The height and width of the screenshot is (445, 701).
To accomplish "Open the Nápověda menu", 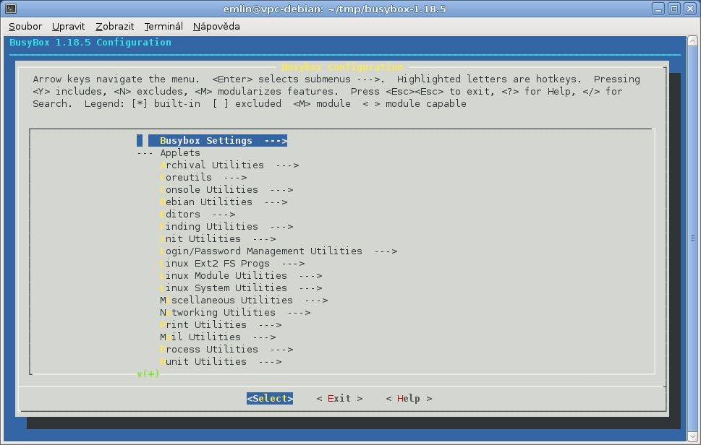I will (216, 26).
